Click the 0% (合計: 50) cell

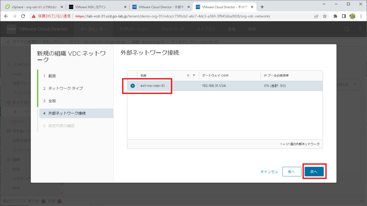click(275, 86)
